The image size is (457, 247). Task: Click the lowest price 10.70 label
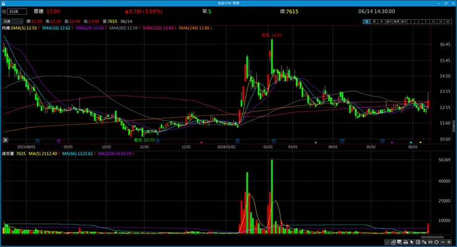click(145, 140)
